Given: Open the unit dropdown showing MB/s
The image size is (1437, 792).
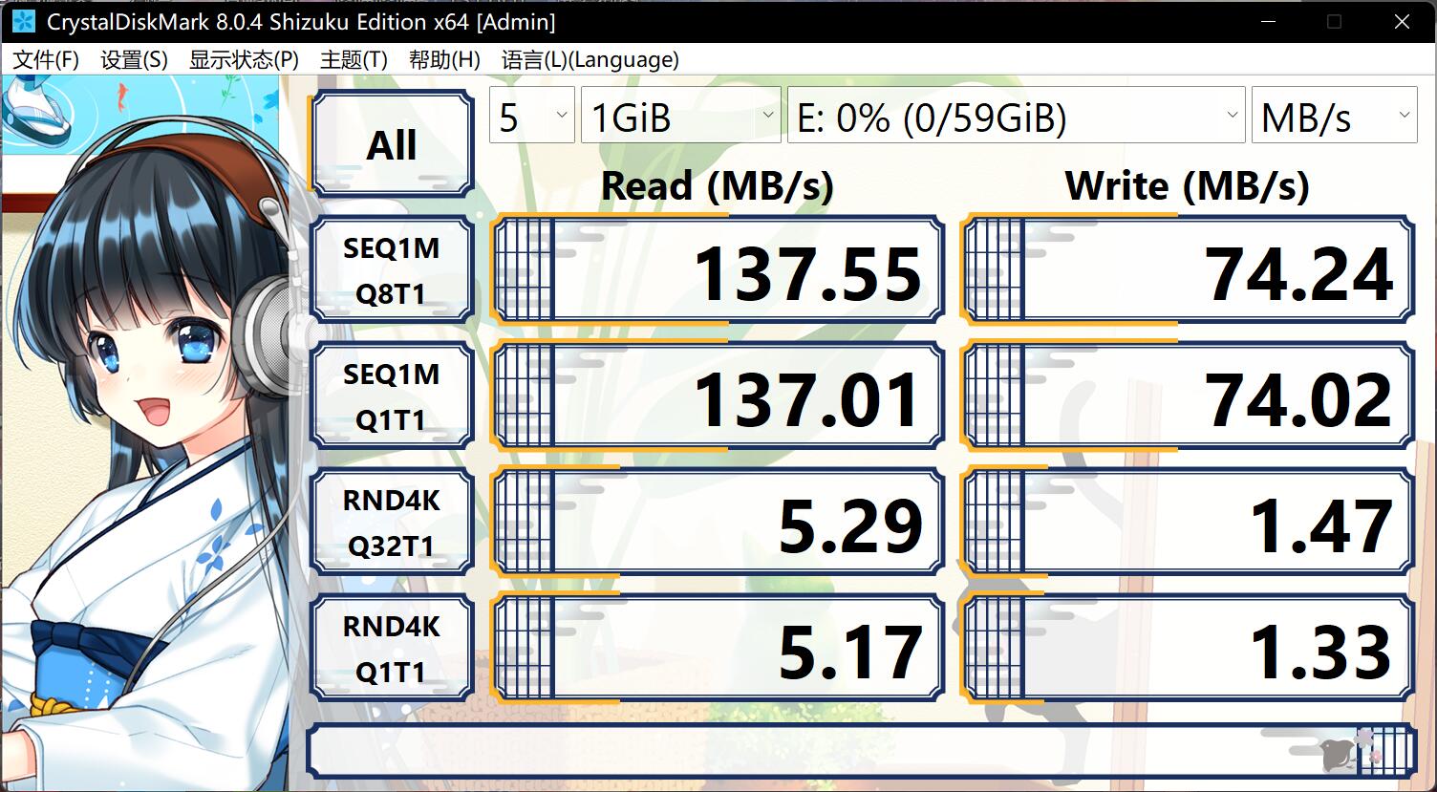Looking at the screenshot, I should point(1335,116).
